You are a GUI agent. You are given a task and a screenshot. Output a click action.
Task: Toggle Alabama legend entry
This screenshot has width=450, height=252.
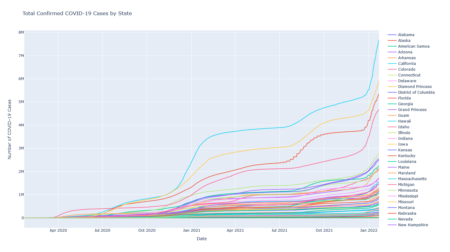pos(406,35)
